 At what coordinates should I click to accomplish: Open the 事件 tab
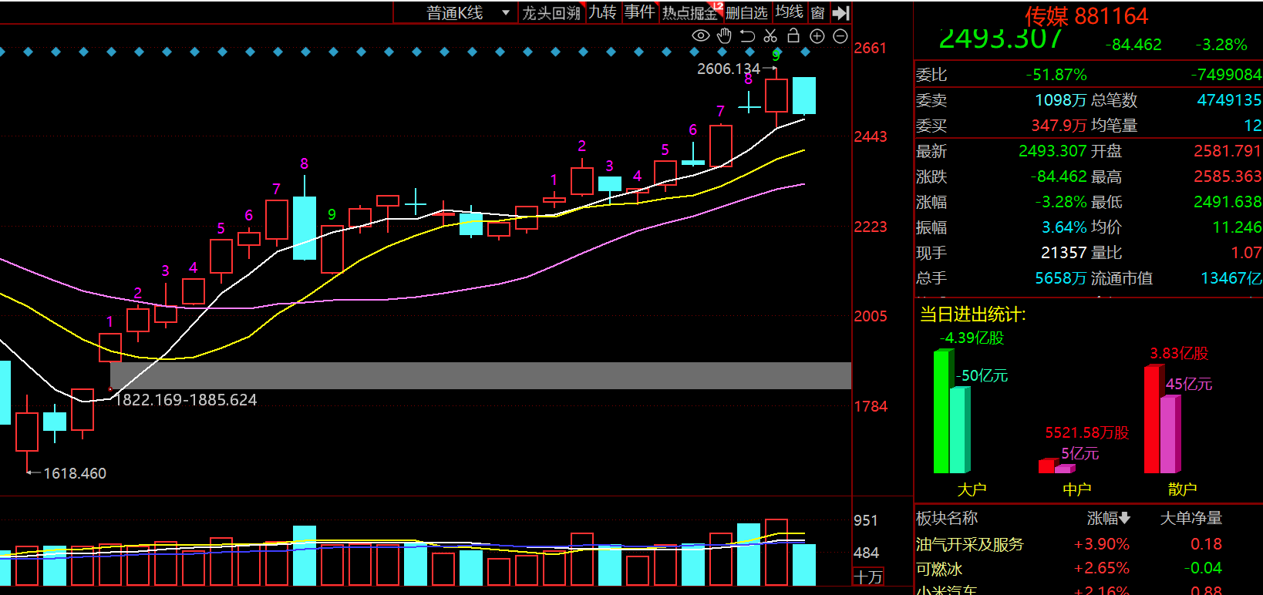tap(639, 12)
